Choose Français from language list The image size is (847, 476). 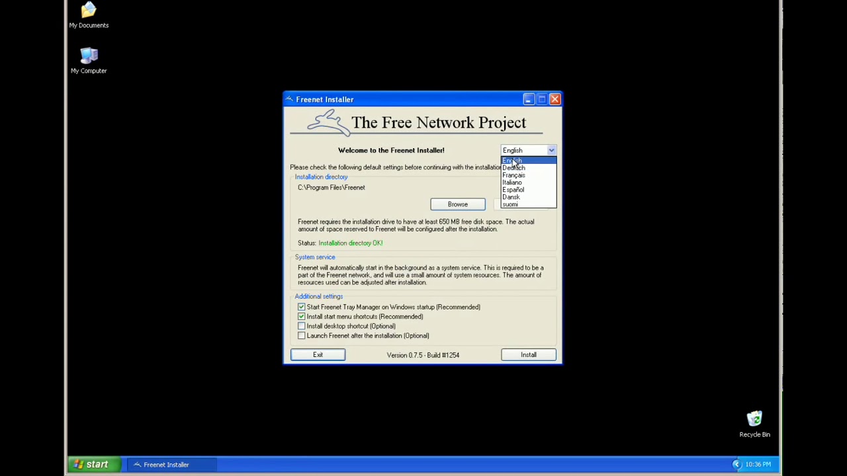click(529, 175)
